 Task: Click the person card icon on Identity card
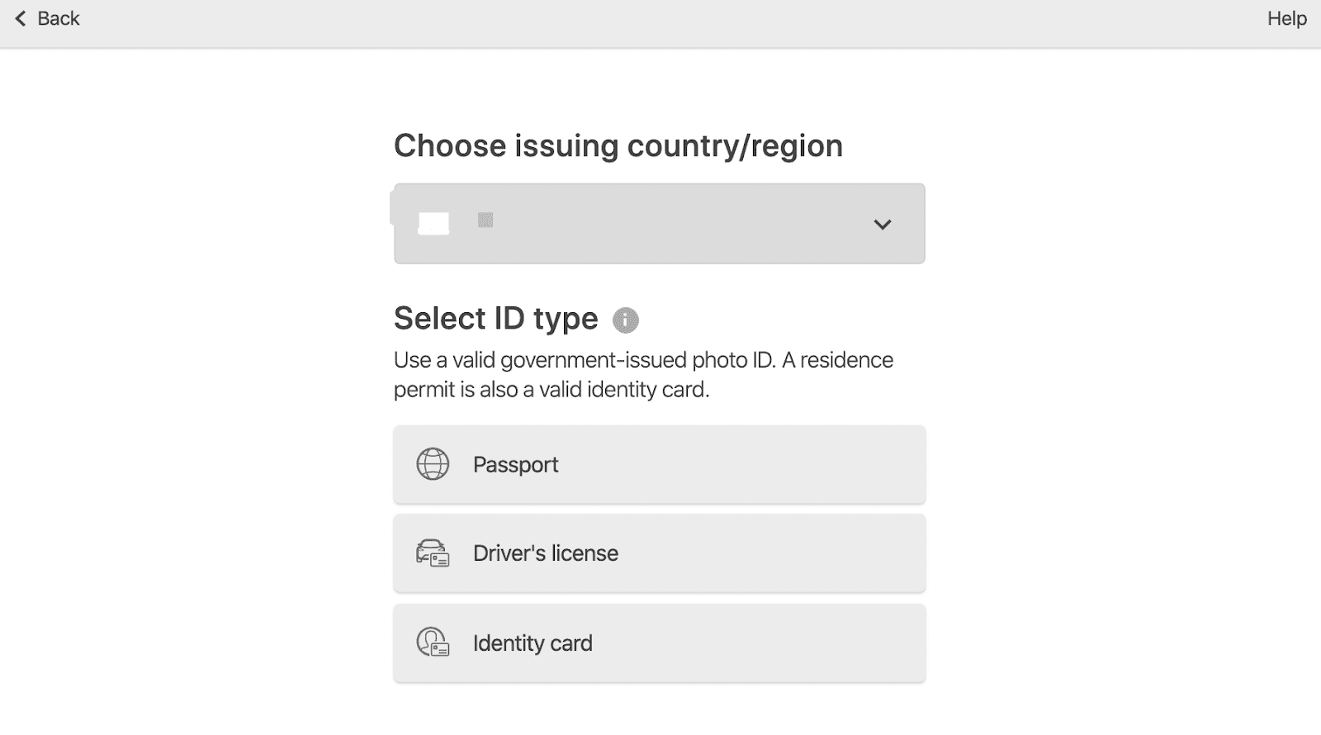[x=433, y=643]
